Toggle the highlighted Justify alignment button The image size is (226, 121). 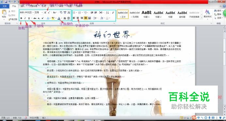86,18
